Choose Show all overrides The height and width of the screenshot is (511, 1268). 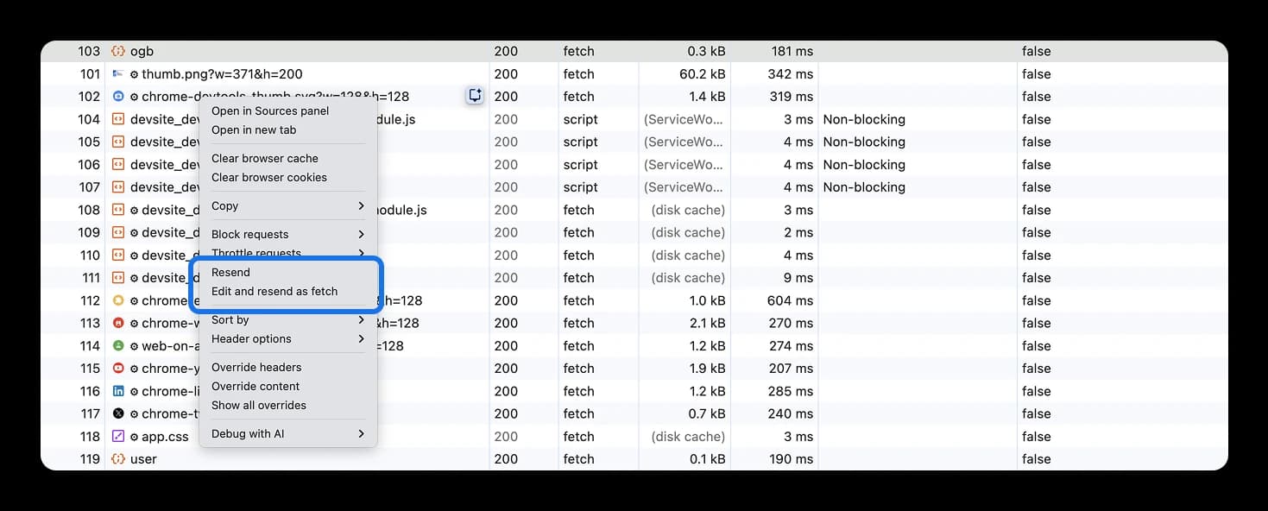(259, 405)
